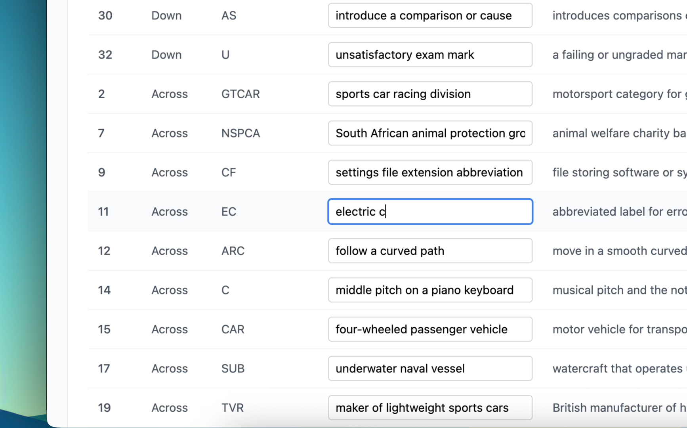Click the 'watercraft that operates' description text

[x=617, y=369]
